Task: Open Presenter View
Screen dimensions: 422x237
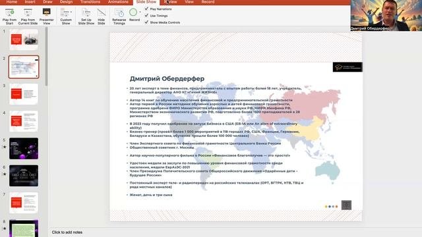Action: coord(47,16)
